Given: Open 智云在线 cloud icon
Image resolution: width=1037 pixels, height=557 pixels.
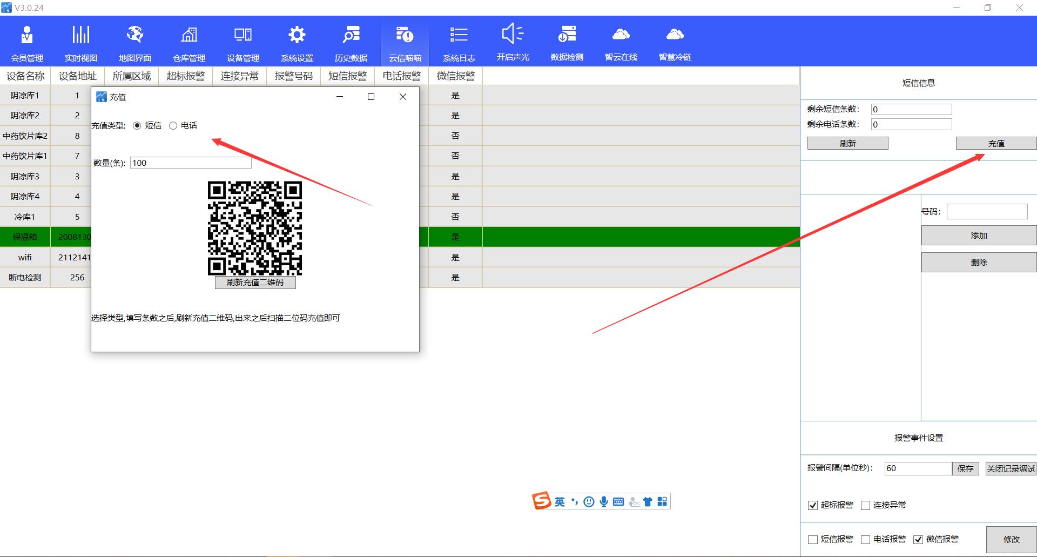Looking at the screenshot, I should 621,43.
